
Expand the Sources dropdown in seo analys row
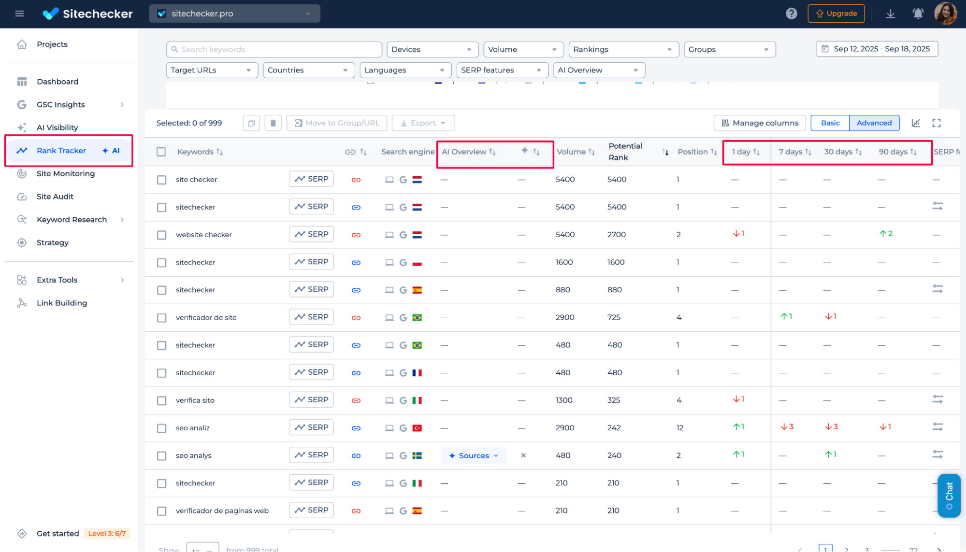(474, 455)
